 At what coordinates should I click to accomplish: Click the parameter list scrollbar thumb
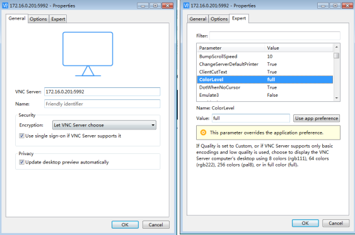pos(337,55)
